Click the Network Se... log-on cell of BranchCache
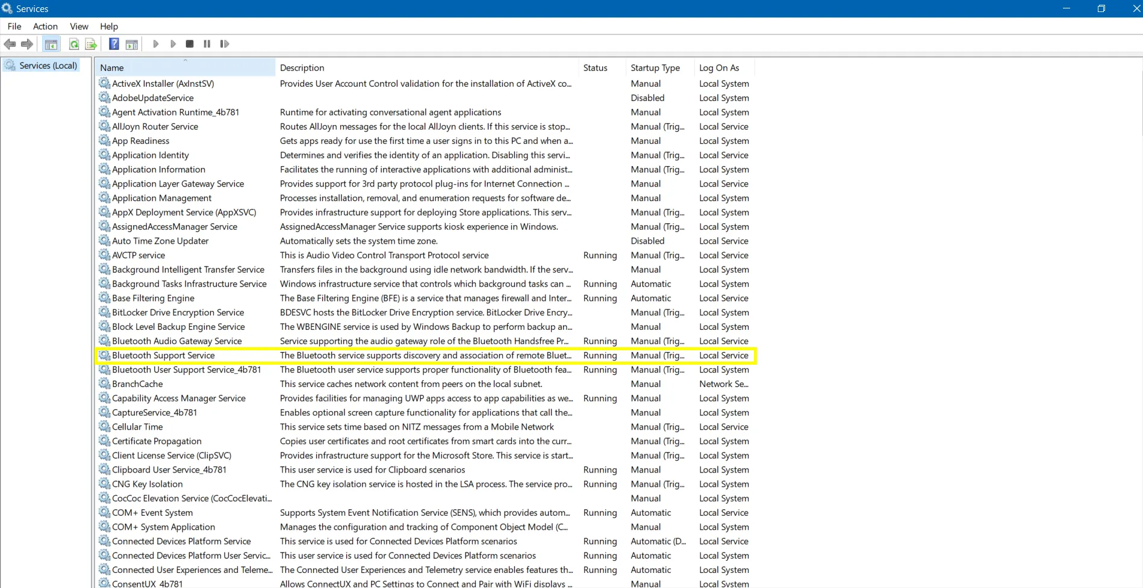Image resolution: width=1143 pixels, height=588 pixels. [724, 383]
